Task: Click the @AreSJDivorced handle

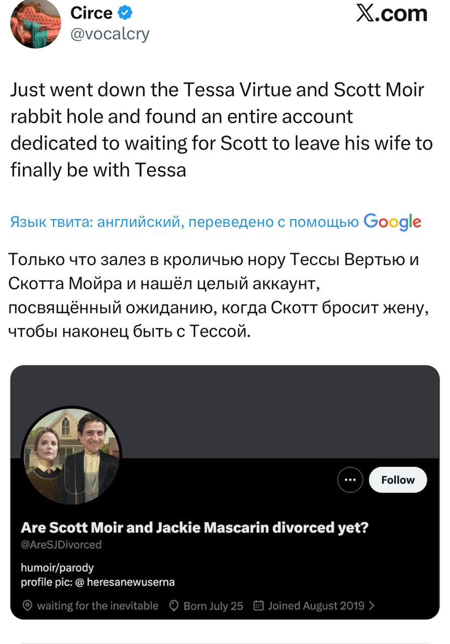Action: point(61,544)
